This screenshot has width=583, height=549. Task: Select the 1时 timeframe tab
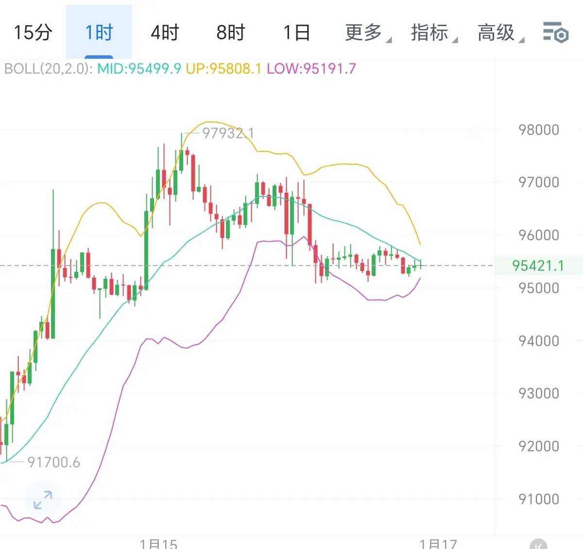pyautogui.click(x=99, y=32)
